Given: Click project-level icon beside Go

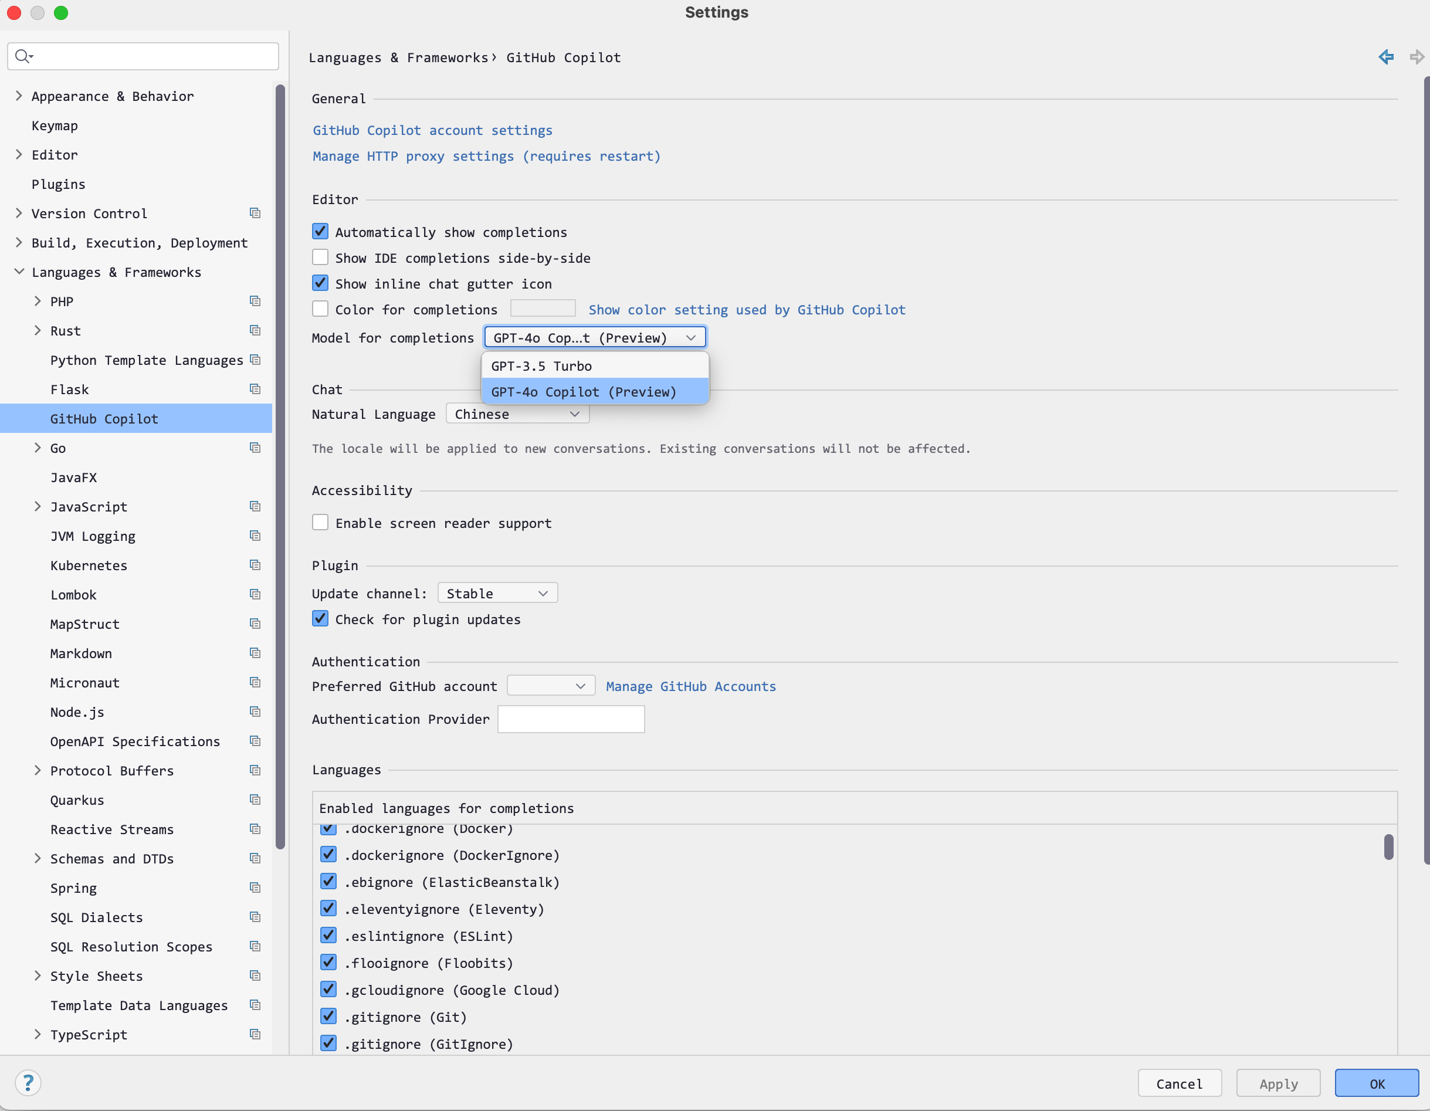Looking at the screenshot, I should [x=255, y=448].
